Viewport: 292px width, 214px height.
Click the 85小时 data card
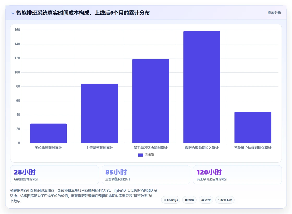pos(146,175)
